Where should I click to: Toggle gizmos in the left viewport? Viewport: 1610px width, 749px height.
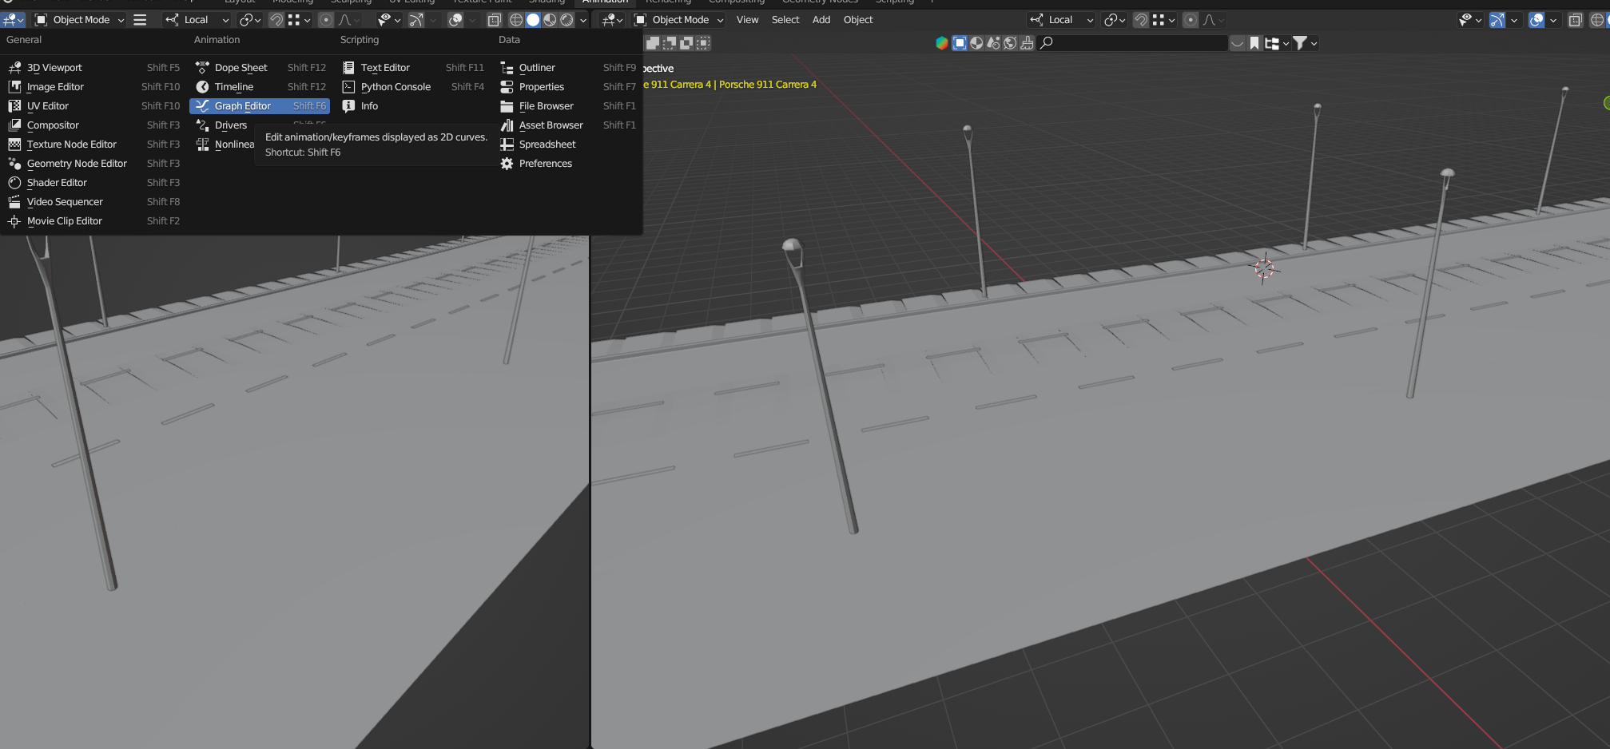point(415,20)
